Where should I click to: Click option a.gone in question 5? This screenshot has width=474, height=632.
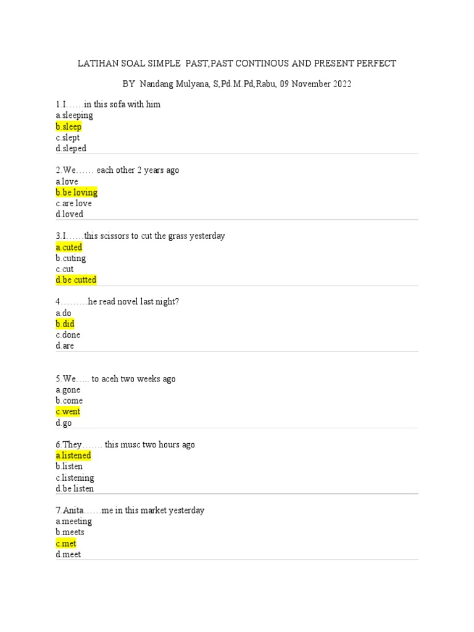tap(68, 390)
